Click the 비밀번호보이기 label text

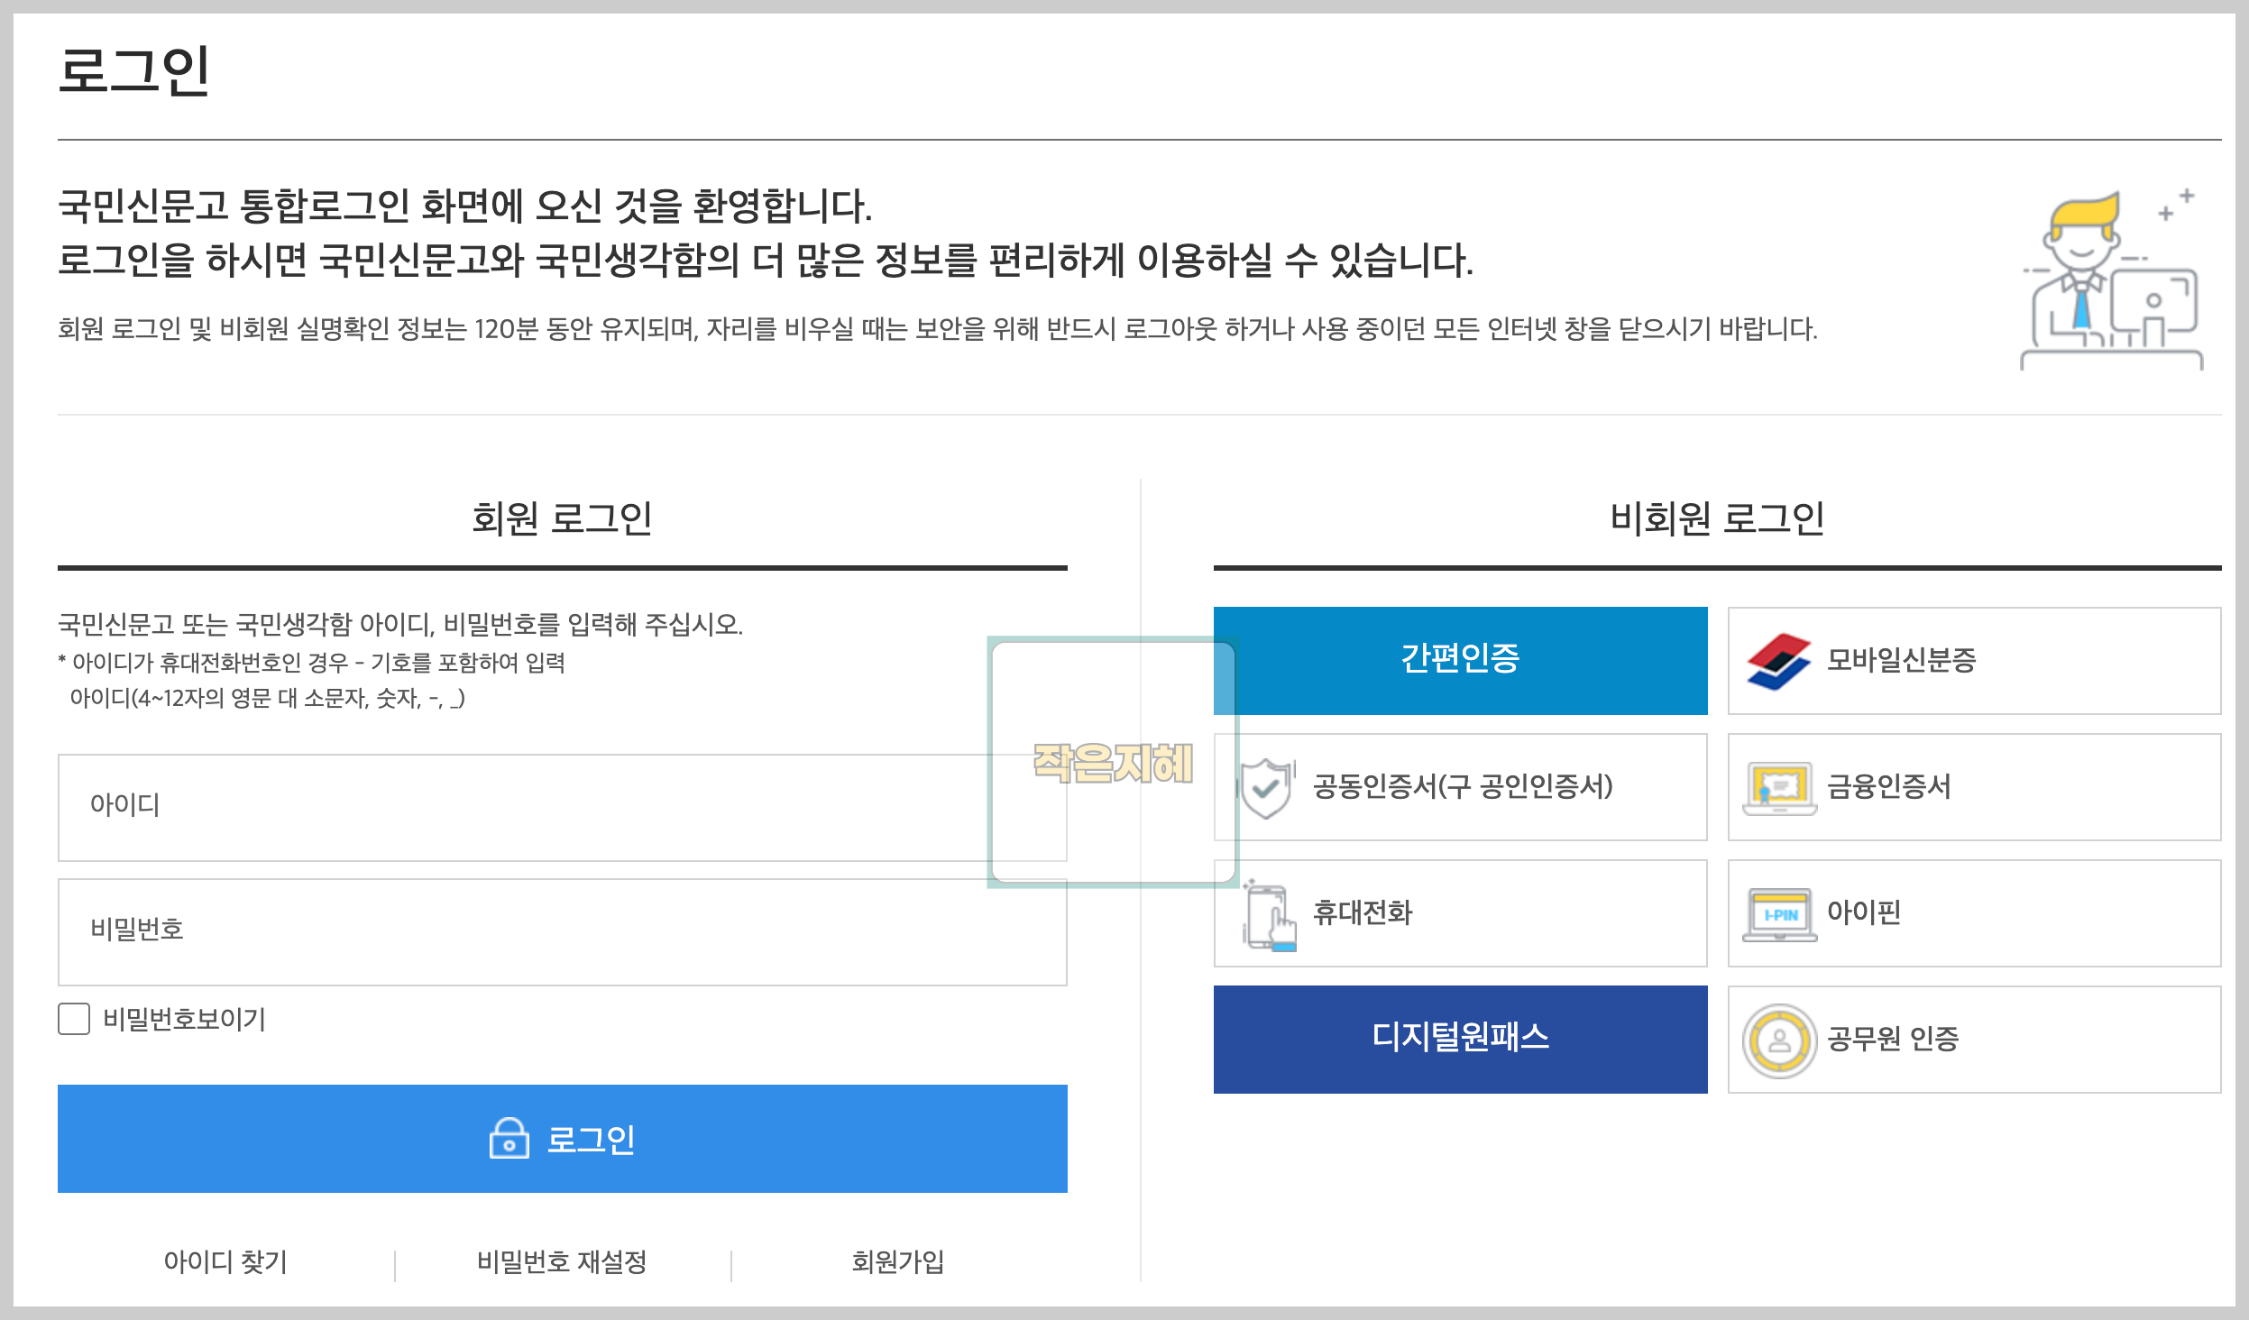[184, 1019]
